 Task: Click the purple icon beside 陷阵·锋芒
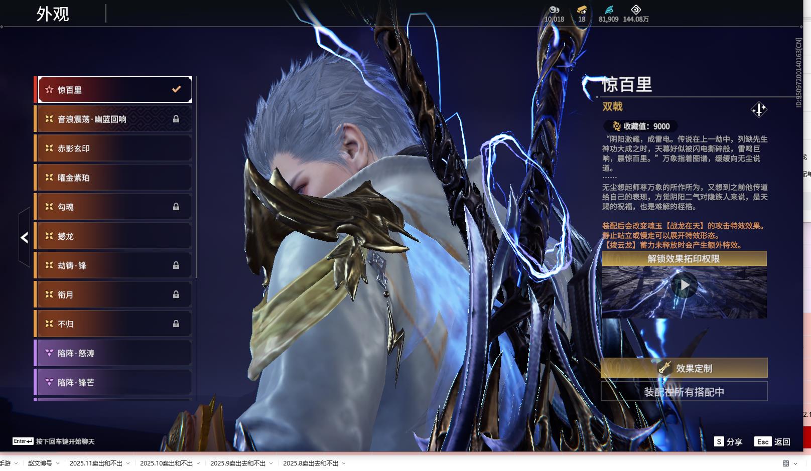[x=49, y=382]
